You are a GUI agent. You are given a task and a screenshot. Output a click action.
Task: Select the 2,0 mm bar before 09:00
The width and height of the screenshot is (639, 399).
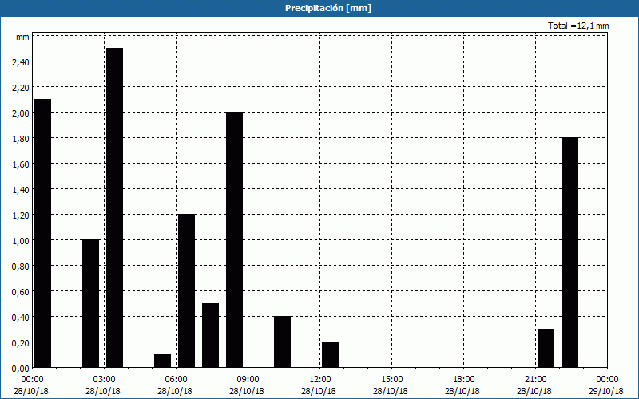pyautogui.click(x=234, y=240)
